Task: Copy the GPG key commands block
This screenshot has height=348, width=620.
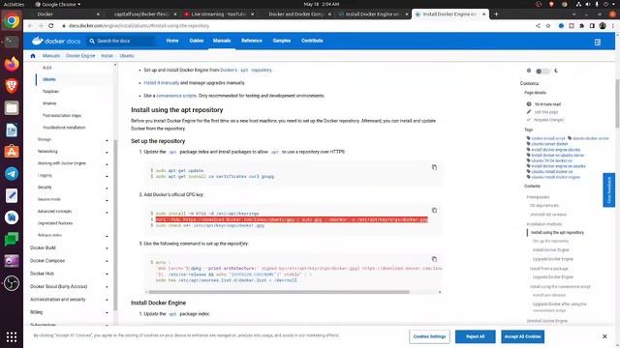Action: [x=434, y=211]
